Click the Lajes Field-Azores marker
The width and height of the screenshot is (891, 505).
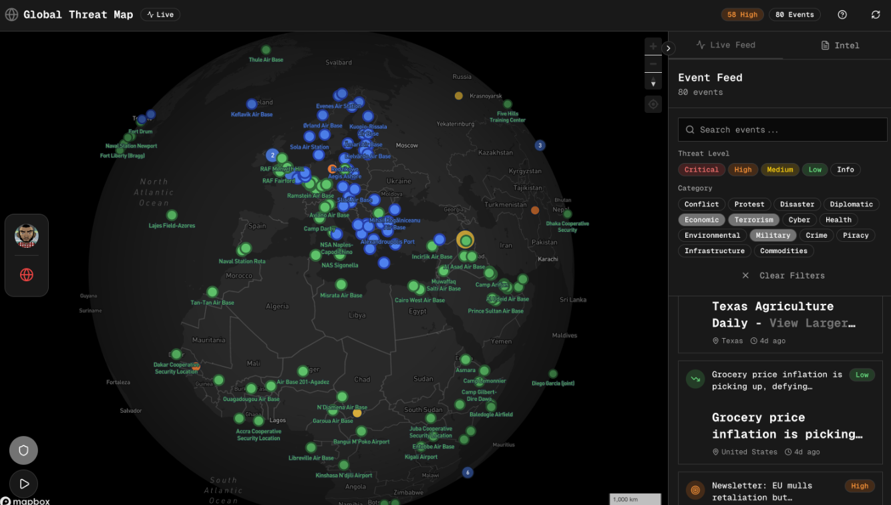[172, 215]
